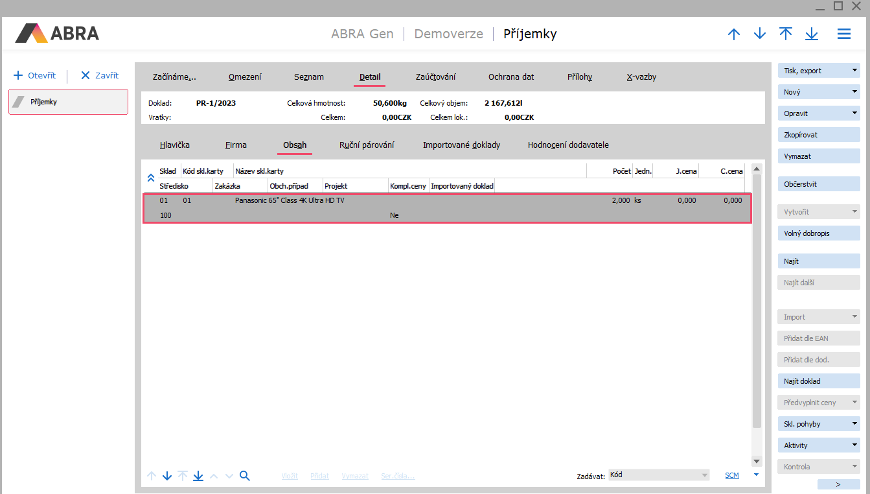Click the Občerstvit button
Viewport: 870px width, 494px height.
click(x=819, y=184)
